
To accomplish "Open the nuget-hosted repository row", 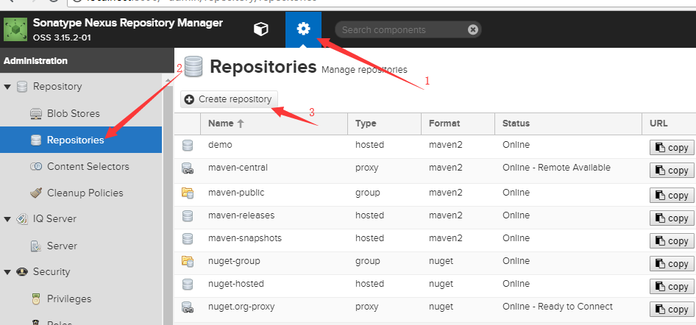I will pos(435,286).
